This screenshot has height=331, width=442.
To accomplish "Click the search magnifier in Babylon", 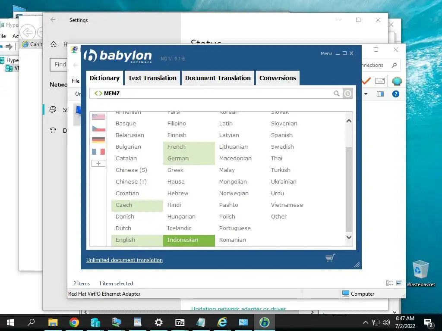I will pyautogui.click(x=337, y=94).
